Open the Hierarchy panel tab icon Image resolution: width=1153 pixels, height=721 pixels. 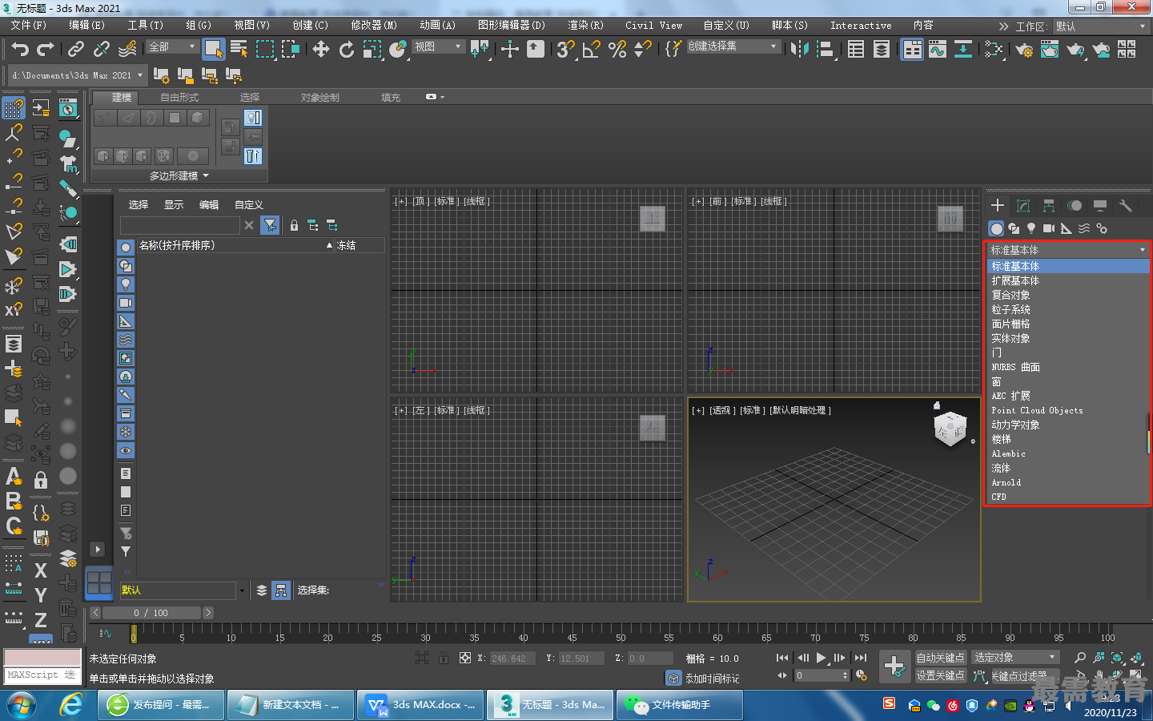(x=1049, y=206)
